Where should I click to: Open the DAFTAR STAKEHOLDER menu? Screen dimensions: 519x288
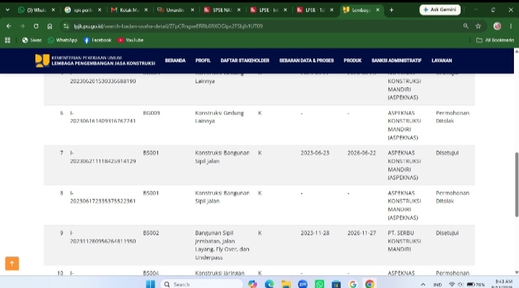[x=245, y=60]
